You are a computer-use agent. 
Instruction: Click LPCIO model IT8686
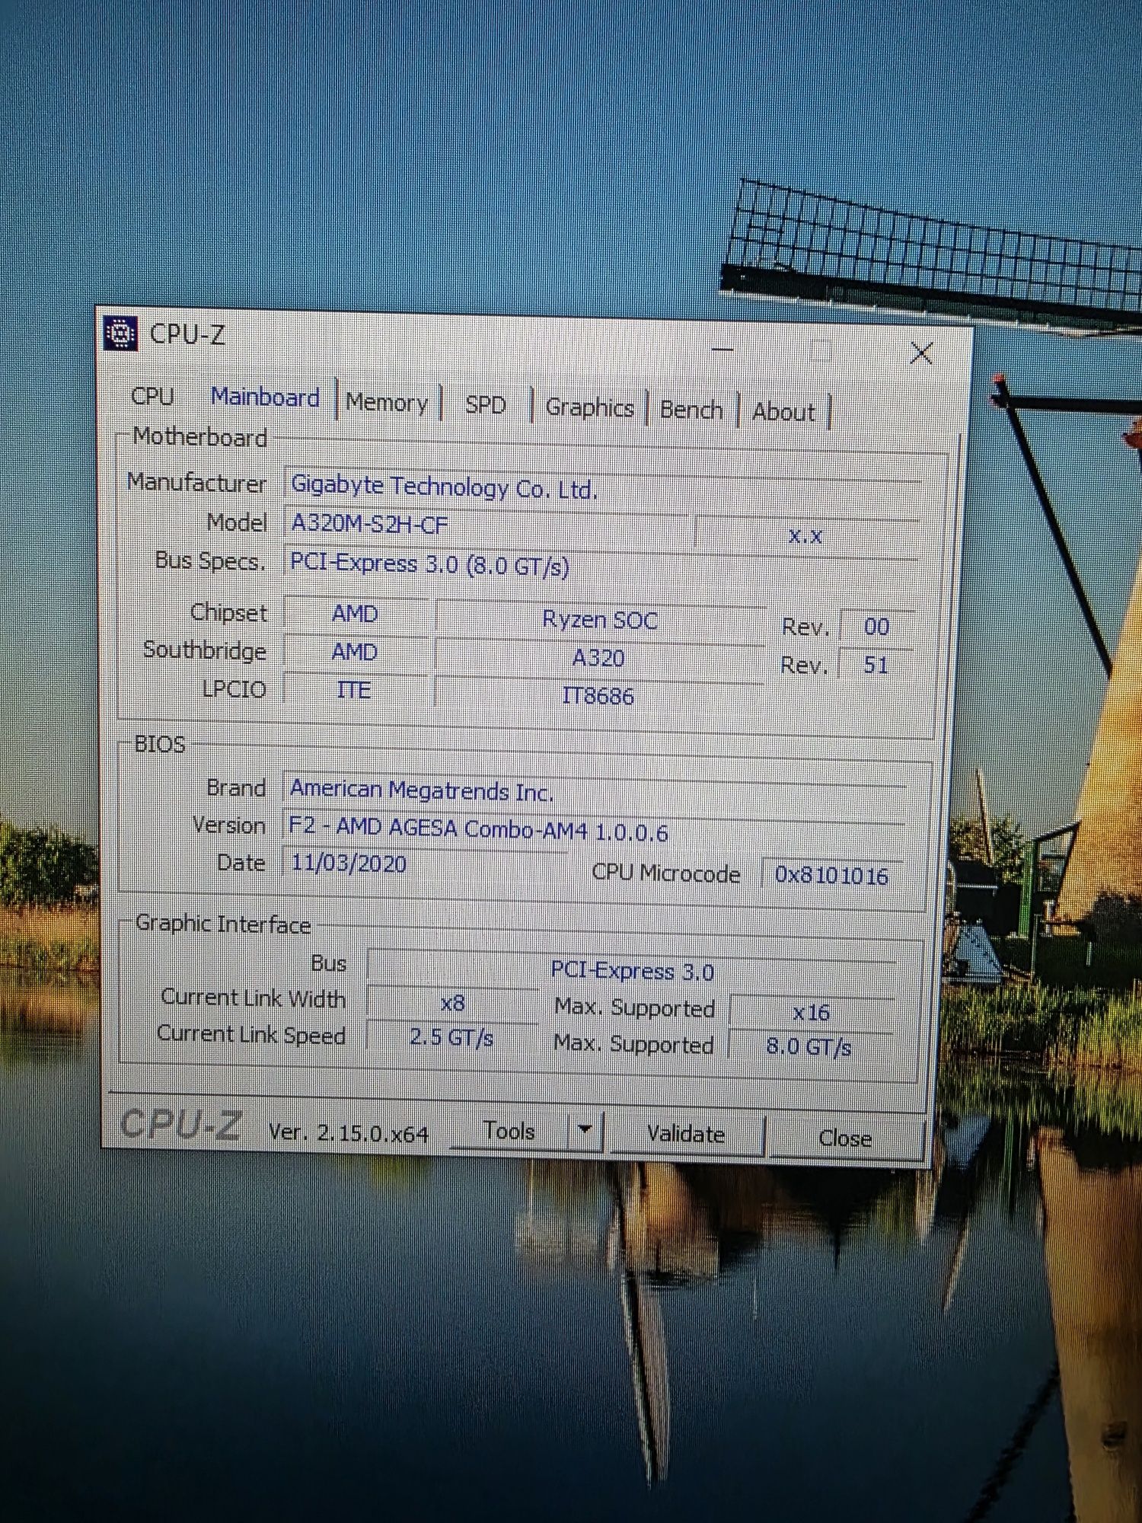[598, 694]
